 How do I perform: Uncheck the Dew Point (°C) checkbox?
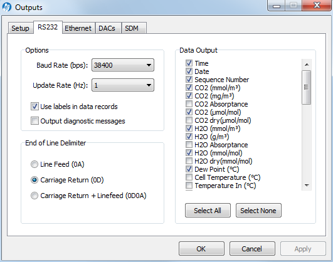(189, 169)
